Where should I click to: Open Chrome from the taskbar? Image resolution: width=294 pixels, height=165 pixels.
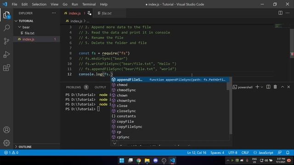click(x=139, y=160)
